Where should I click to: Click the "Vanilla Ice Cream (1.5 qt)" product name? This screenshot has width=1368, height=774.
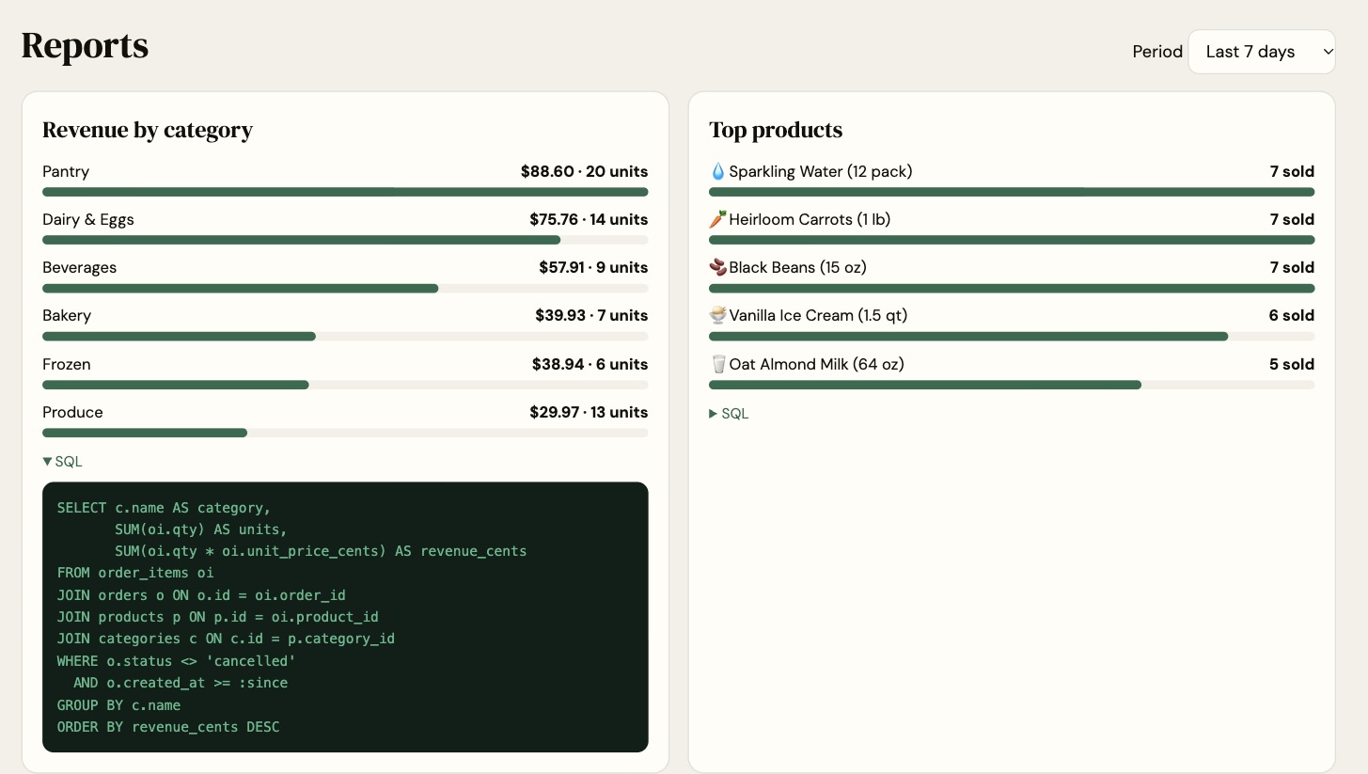(x=819, y=315)
